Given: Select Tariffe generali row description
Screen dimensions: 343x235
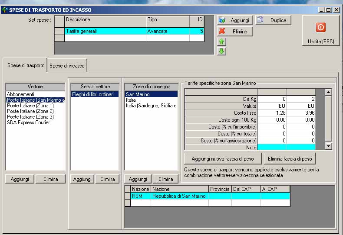Looking at the screenshot, I should click(105, 31).
